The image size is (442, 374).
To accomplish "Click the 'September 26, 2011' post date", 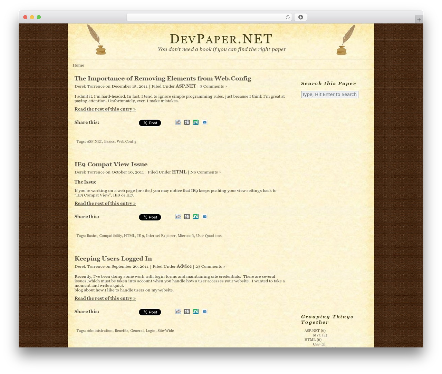I will [x=130, y=266].
